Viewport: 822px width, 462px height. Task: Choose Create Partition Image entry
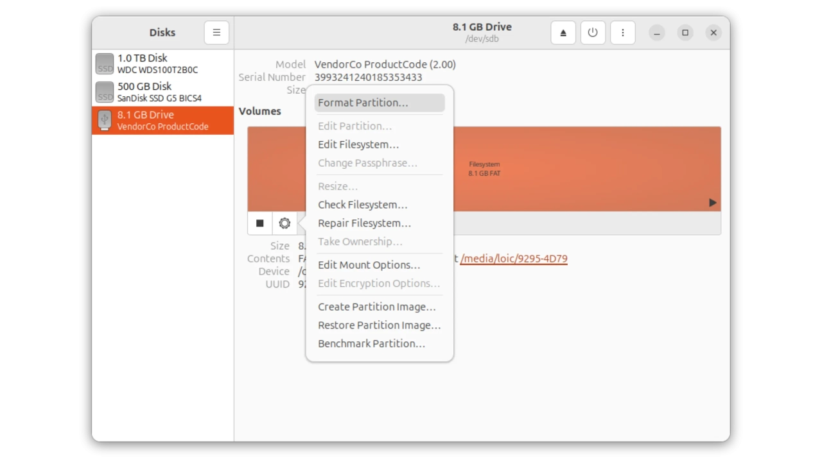coord(376,307)
